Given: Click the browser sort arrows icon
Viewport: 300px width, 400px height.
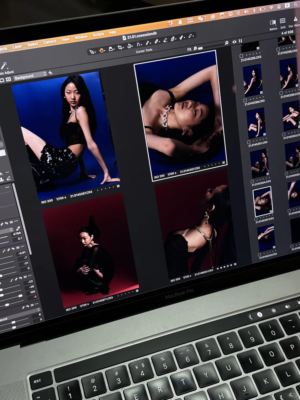Looking at the screenshot, I should click(241, 41).
